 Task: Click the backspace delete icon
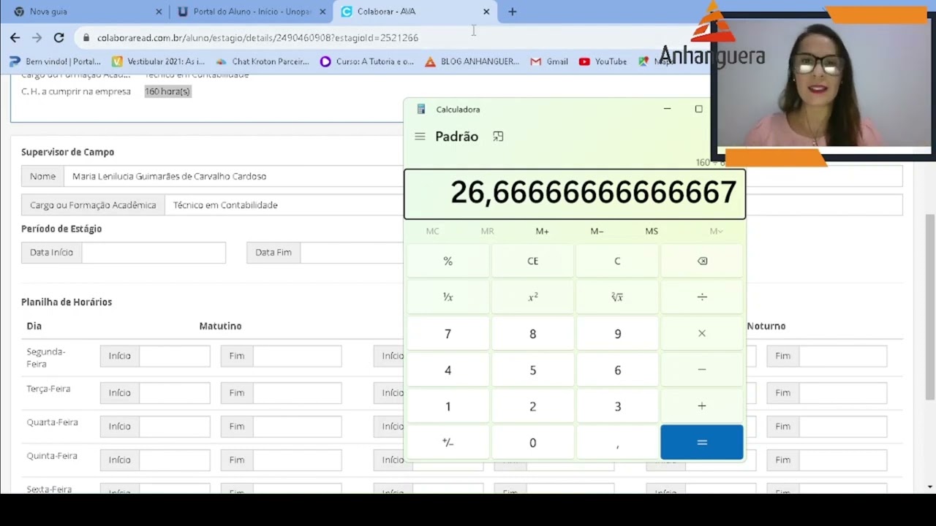tap(702, 261)
